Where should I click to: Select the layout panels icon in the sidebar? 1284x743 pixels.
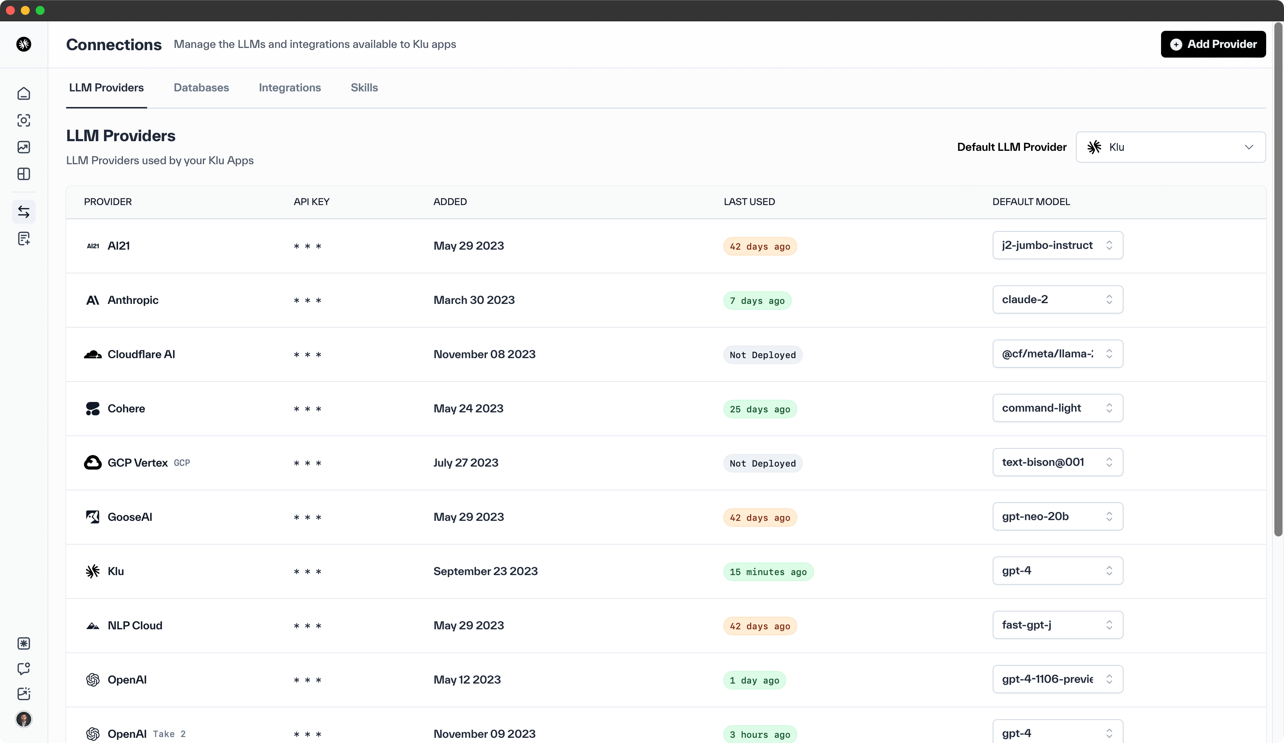[x=23, y=174]
